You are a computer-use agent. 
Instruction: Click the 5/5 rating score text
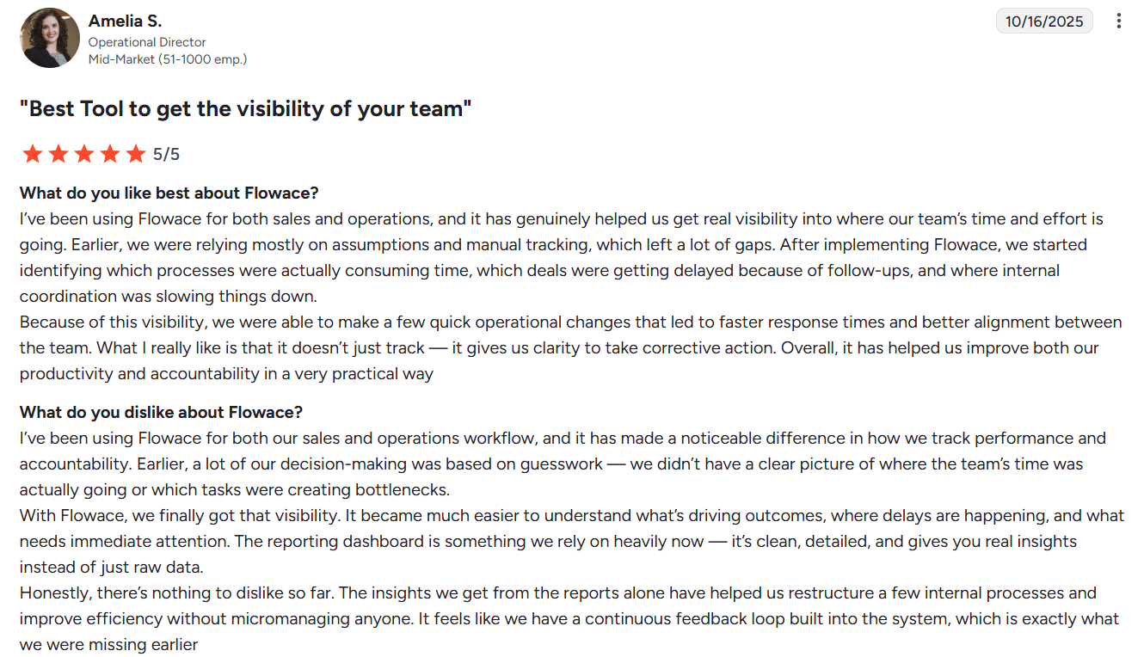tap(166, 155)
